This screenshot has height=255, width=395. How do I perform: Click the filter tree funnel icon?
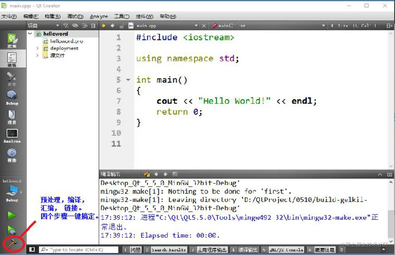click(66, 26)
